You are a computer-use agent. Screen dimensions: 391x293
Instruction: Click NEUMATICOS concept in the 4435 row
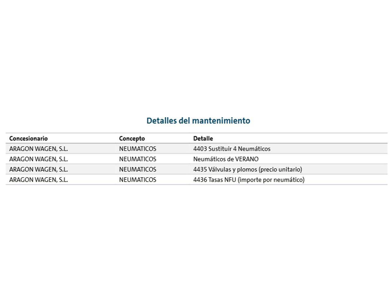(137, 169)
